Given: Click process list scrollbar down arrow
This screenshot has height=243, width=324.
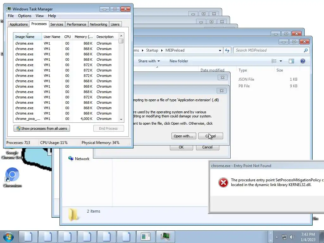Looking at the screenshot, I should coord(121,119).
